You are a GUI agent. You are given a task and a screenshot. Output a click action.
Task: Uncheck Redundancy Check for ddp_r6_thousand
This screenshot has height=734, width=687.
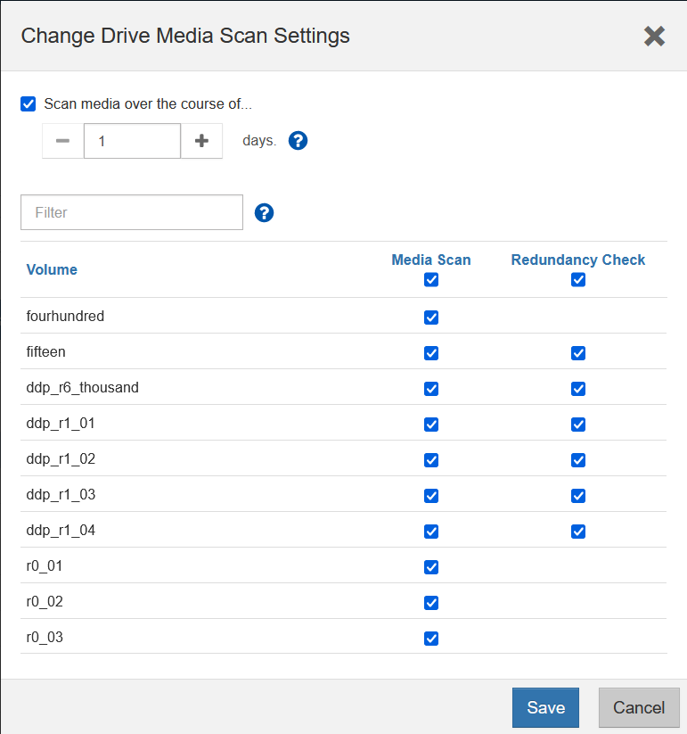pos(578,389)
